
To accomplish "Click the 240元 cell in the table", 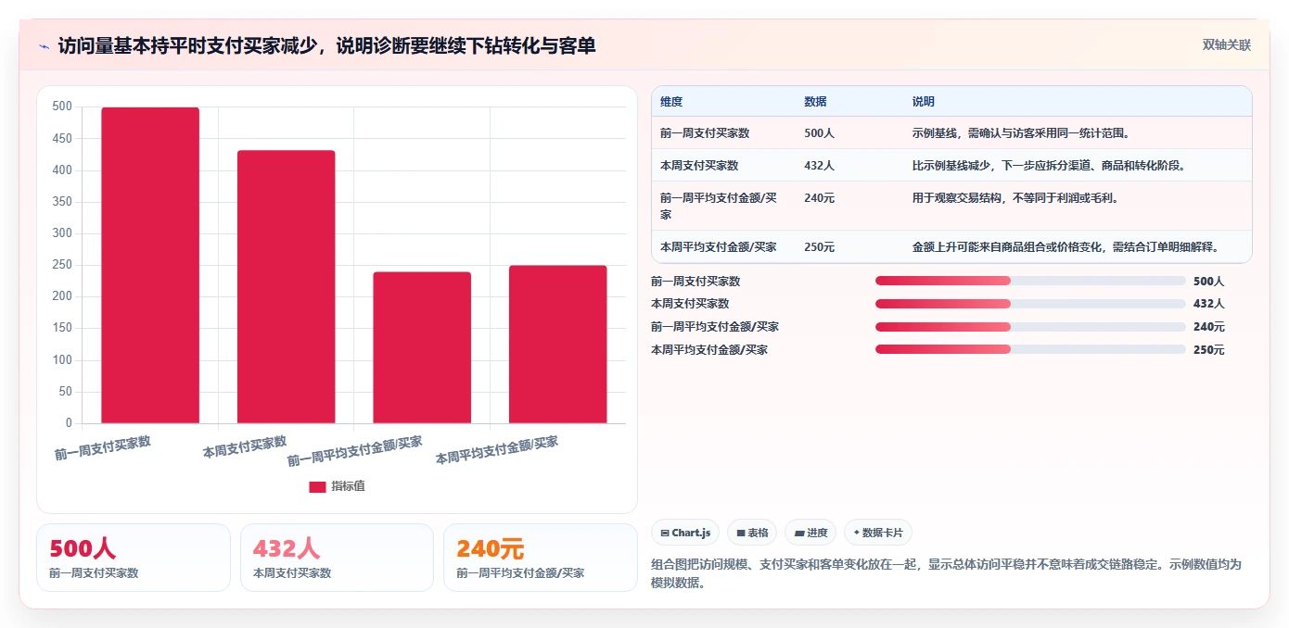I will click(x=820, y=198).
